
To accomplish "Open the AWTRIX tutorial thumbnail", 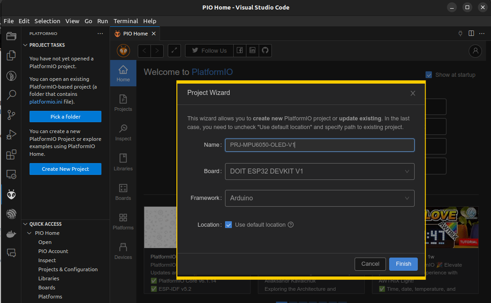I will coord(451,227).
